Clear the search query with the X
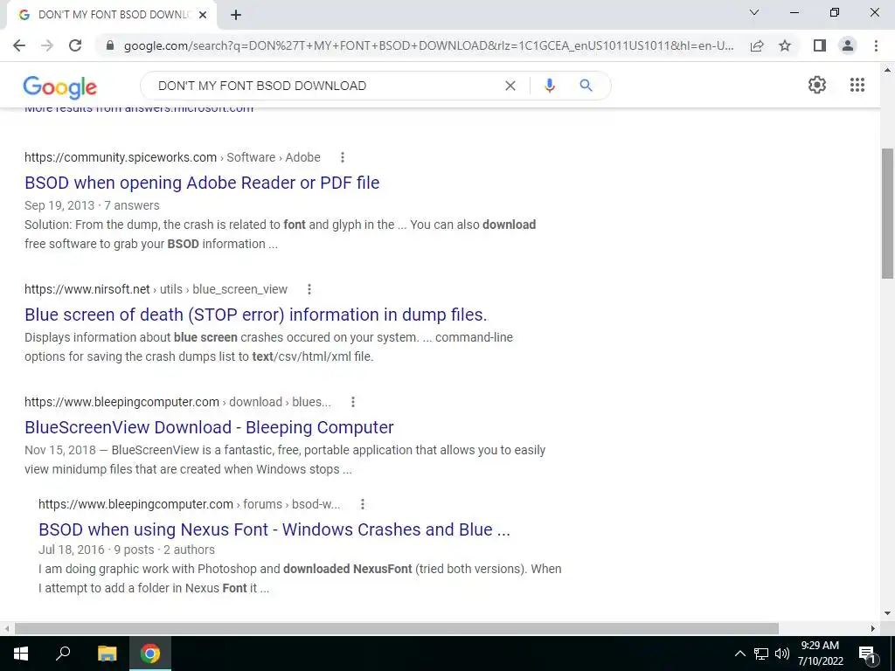The height and width of the screenshot is (671, 895). (510, 86)
